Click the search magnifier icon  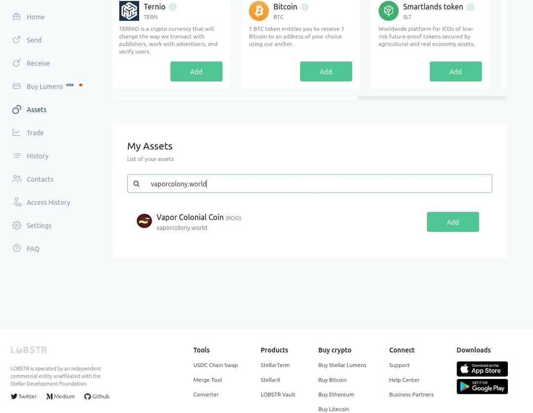136,184
